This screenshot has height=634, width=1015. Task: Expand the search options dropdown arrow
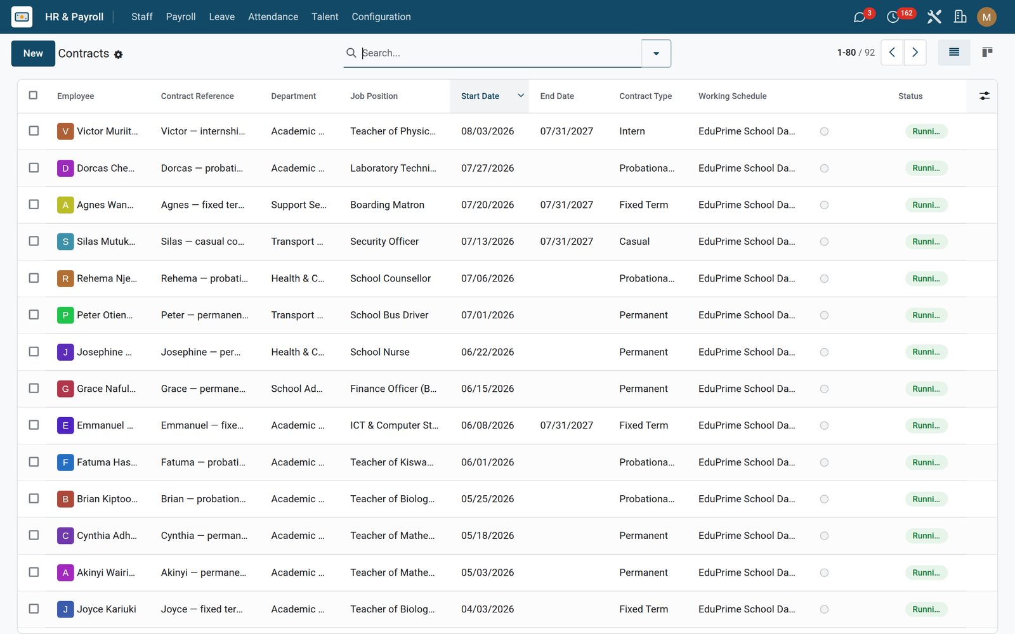point(656,53)
